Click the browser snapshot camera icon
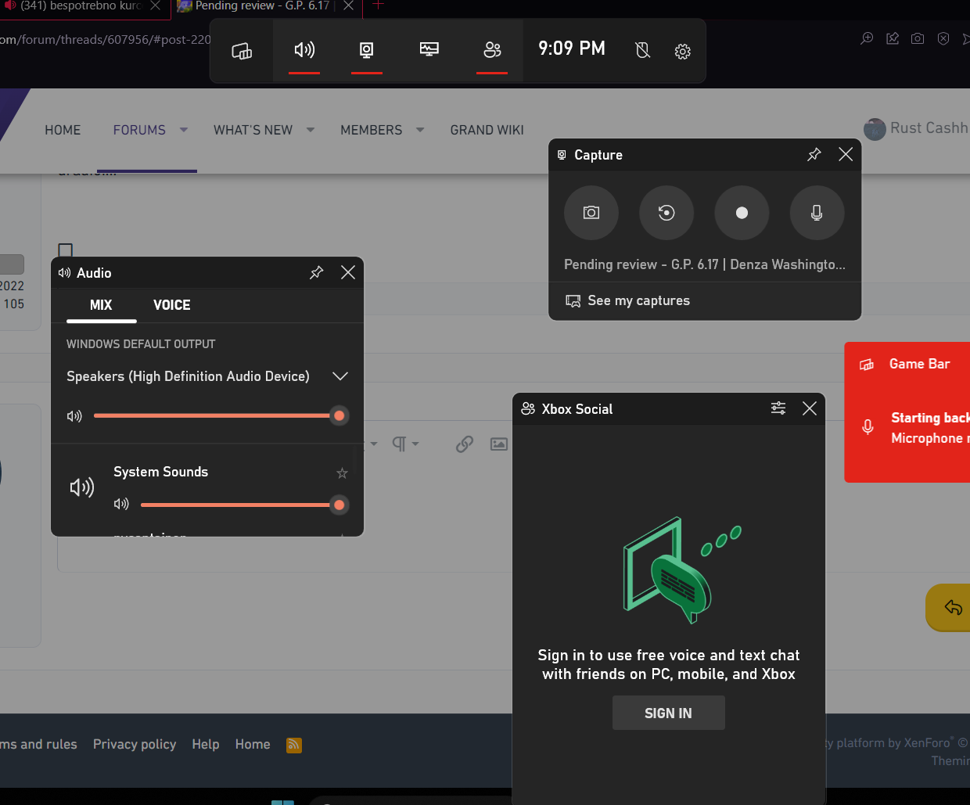 pos(918,38)
